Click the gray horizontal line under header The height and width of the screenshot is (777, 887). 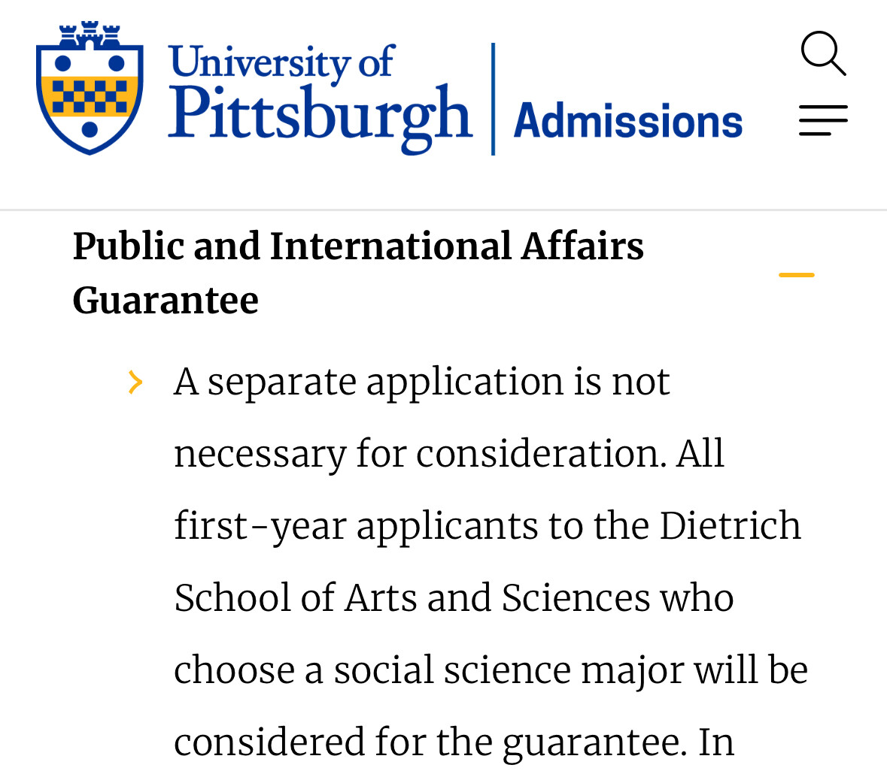pos(444,210)
